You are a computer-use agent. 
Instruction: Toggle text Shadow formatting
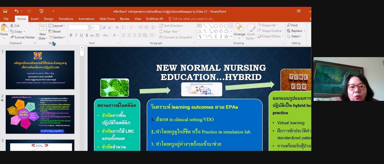pos(87,35)
